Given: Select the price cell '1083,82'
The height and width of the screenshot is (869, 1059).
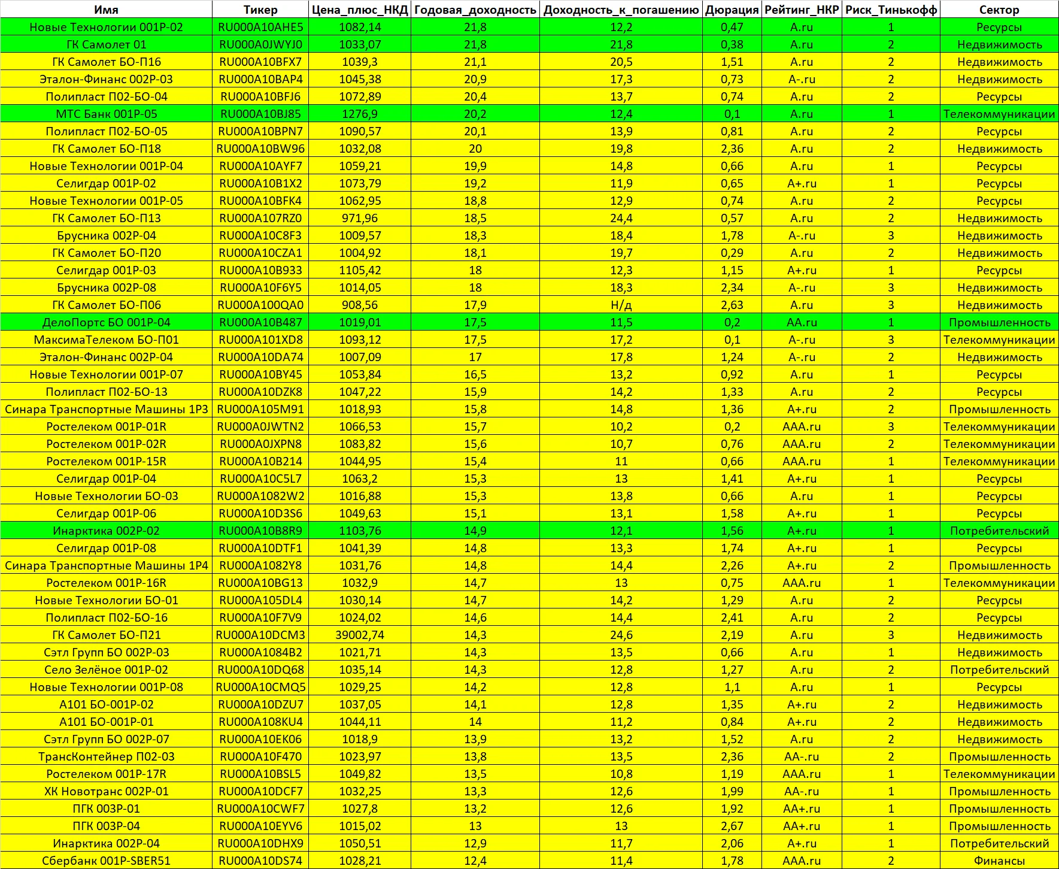Looking at the screenshot, I should [360, 444].
